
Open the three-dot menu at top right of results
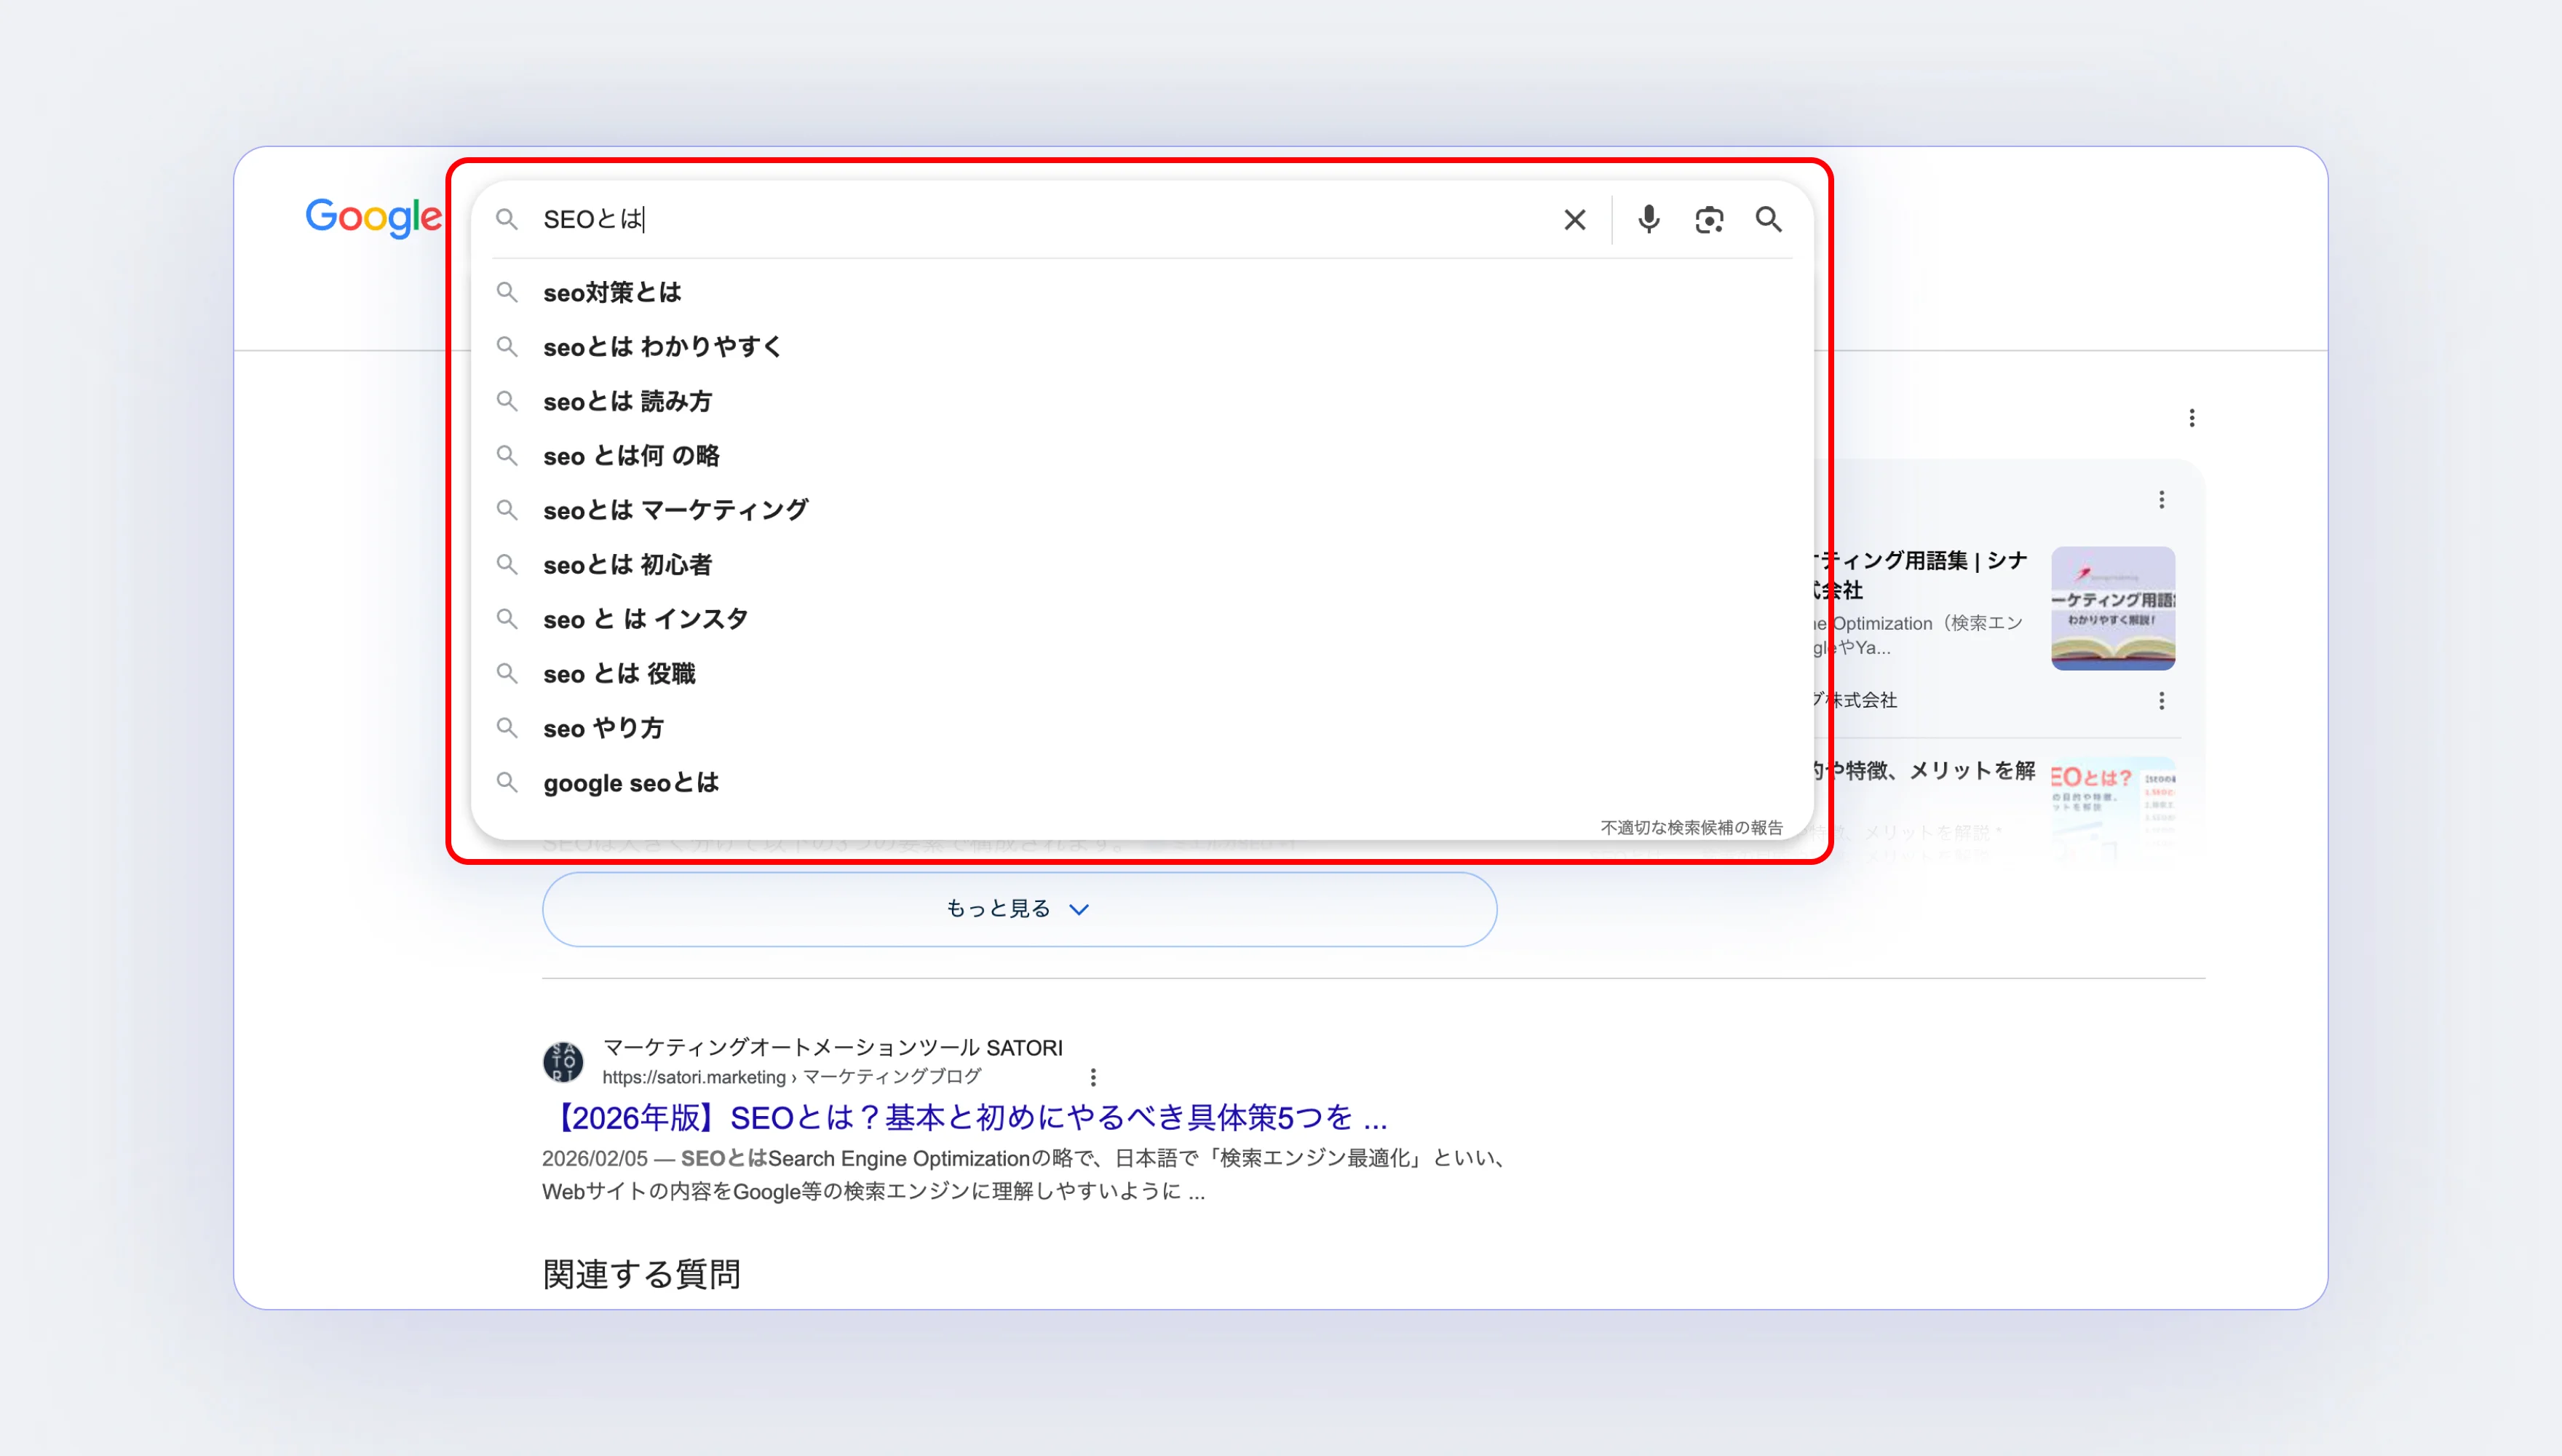tap(2191, 418)
